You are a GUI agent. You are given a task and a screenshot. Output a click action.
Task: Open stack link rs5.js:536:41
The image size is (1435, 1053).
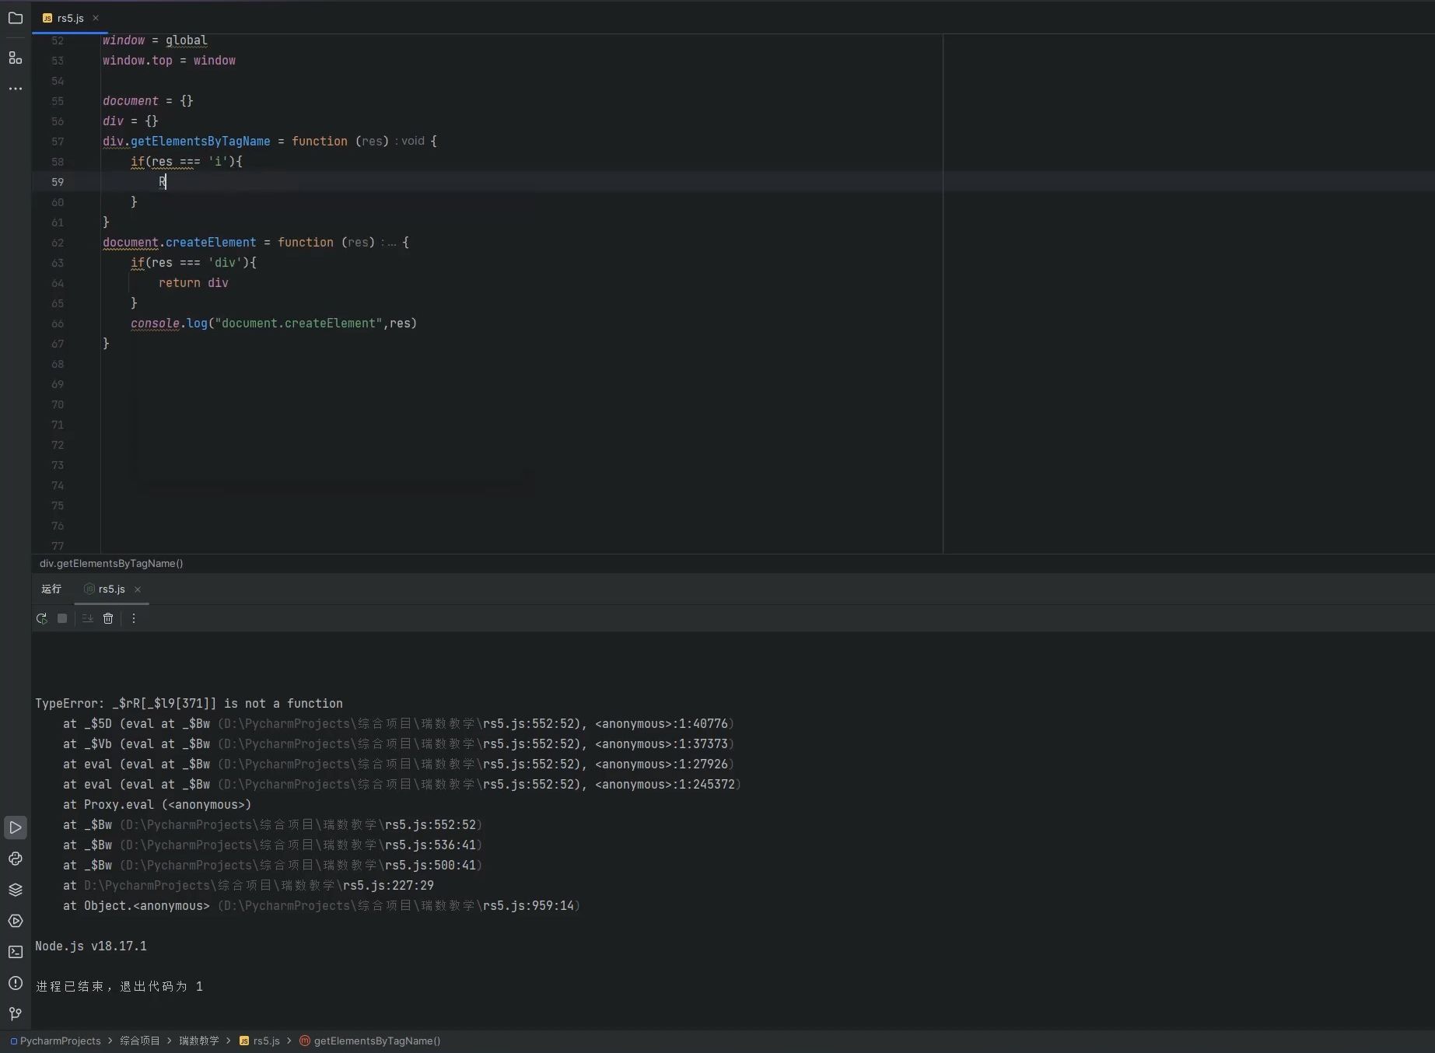pos(430,845)
